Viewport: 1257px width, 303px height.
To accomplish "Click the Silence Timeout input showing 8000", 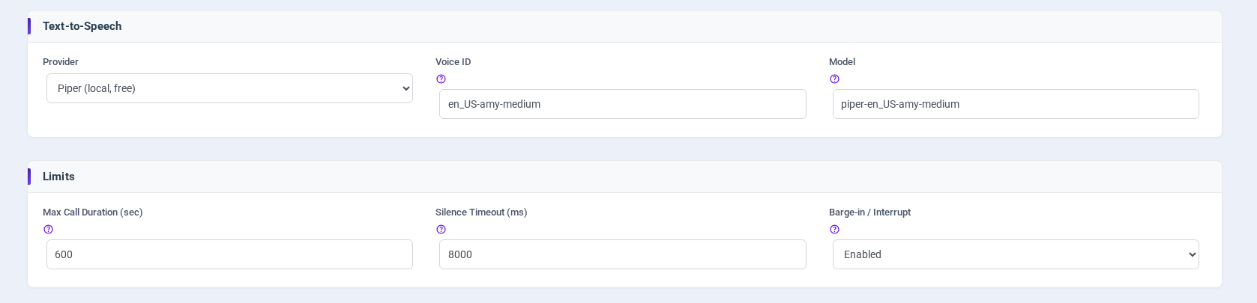I will coord(622,254).
